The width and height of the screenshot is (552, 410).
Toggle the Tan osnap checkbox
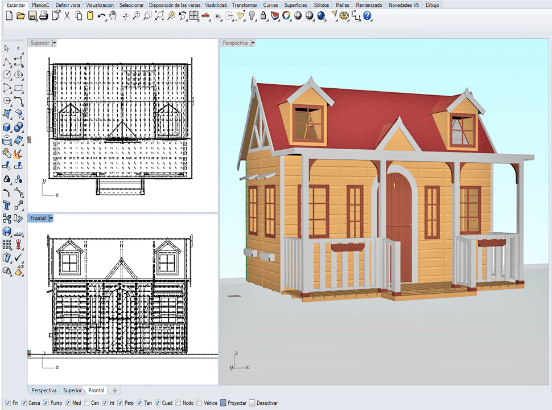click(139, 403)
